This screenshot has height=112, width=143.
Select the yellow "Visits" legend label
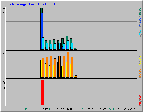pos(140,61)
